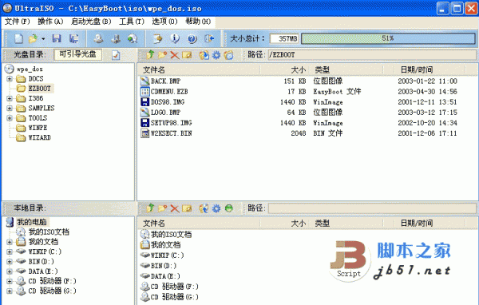Image resolution: width=479 pixels, height=305 pixels.
Task: Expand the DOCS folder node
Action: tap(10, 79)
